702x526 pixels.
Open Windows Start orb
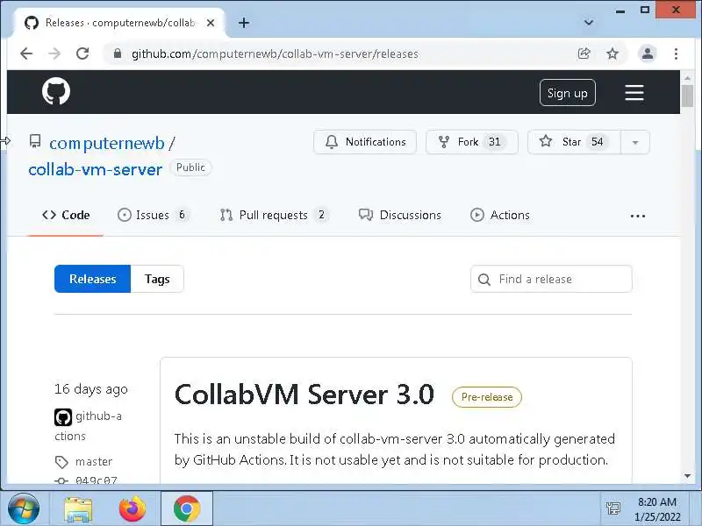click(24, 508)
